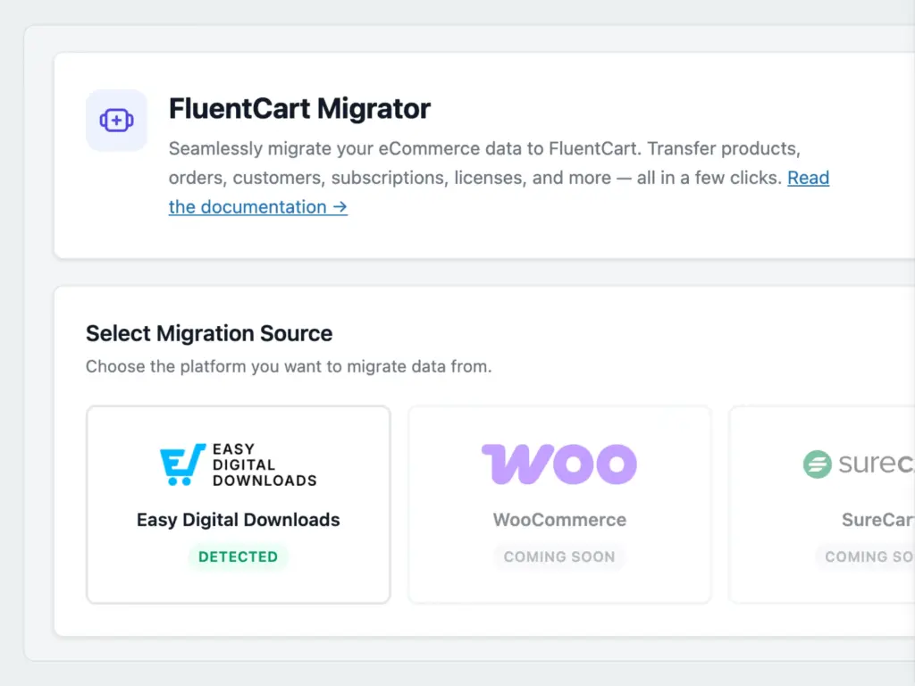Click the DETECTED badge on Easy Digital Downloads

point(238,556)
